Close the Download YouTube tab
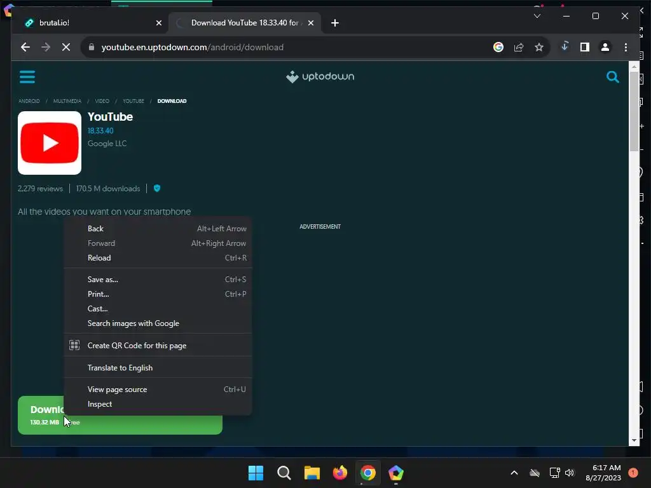 (310, 23)
